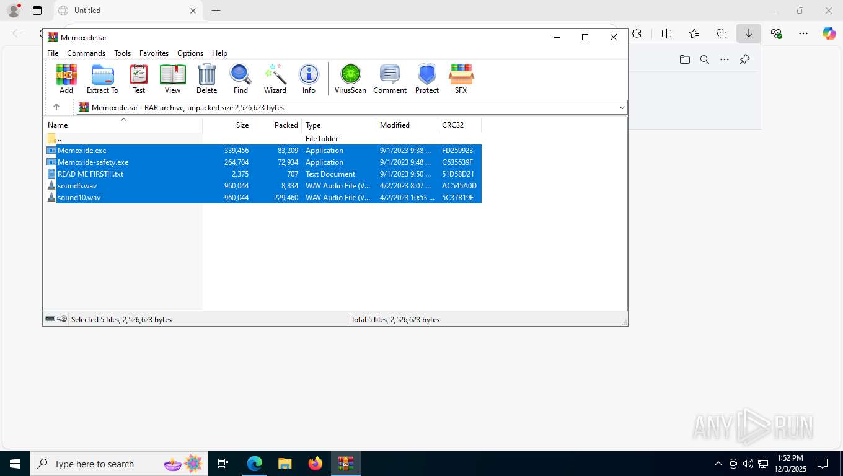The image size is (843, 476).
Task: Select sound10.wav file
Action: pyautogui.click(x=263, y=198)
